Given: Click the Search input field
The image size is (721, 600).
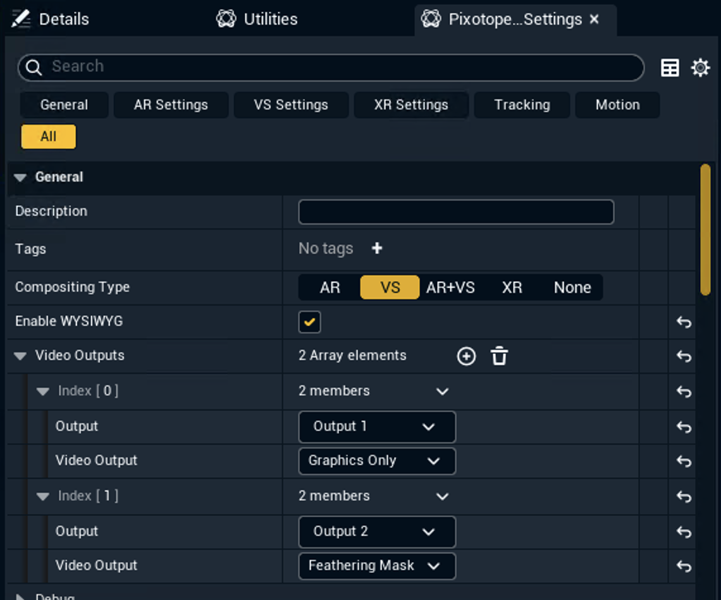Looking at the screenshot, I should [331, 67].
